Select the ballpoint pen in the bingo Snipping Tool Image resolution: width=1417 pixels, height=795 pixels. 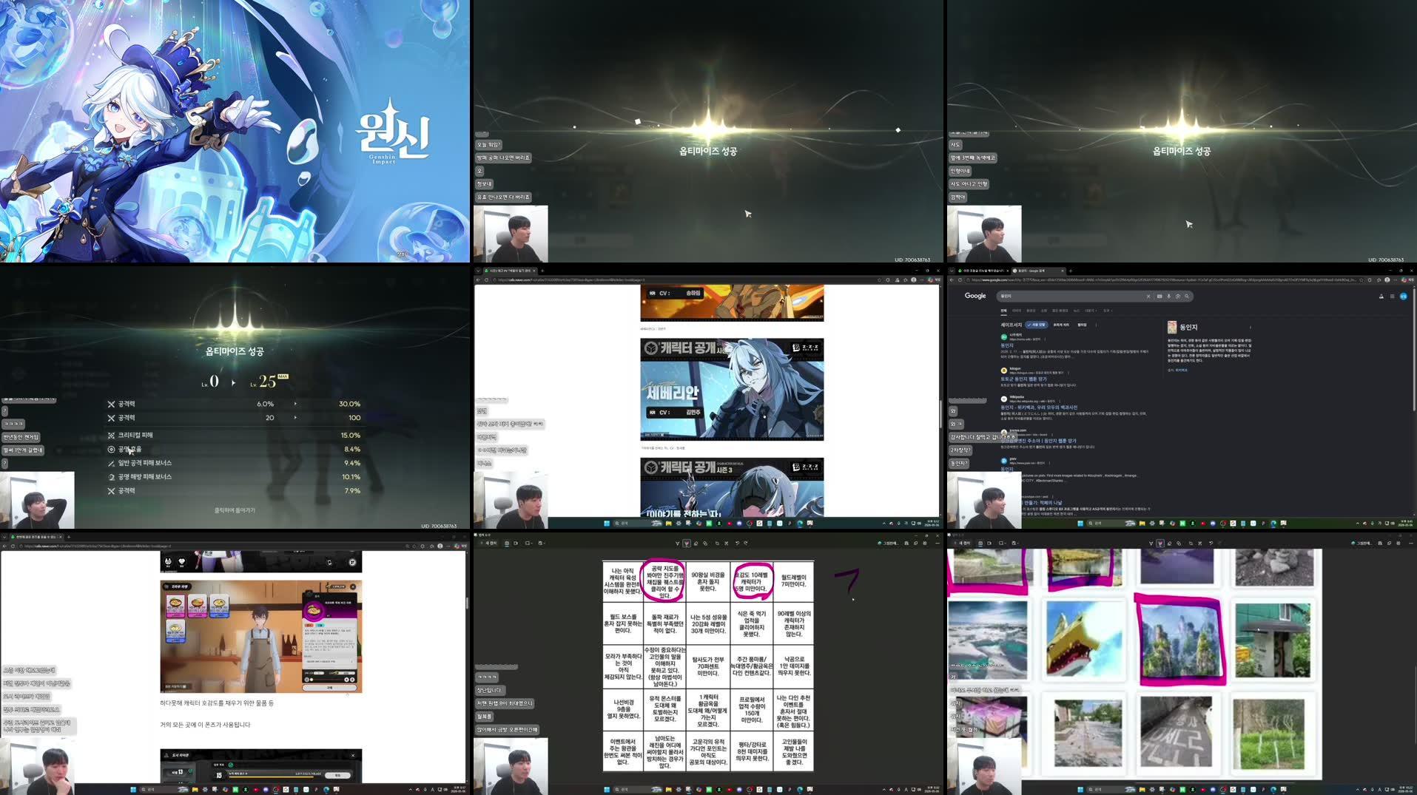[677, 544]
